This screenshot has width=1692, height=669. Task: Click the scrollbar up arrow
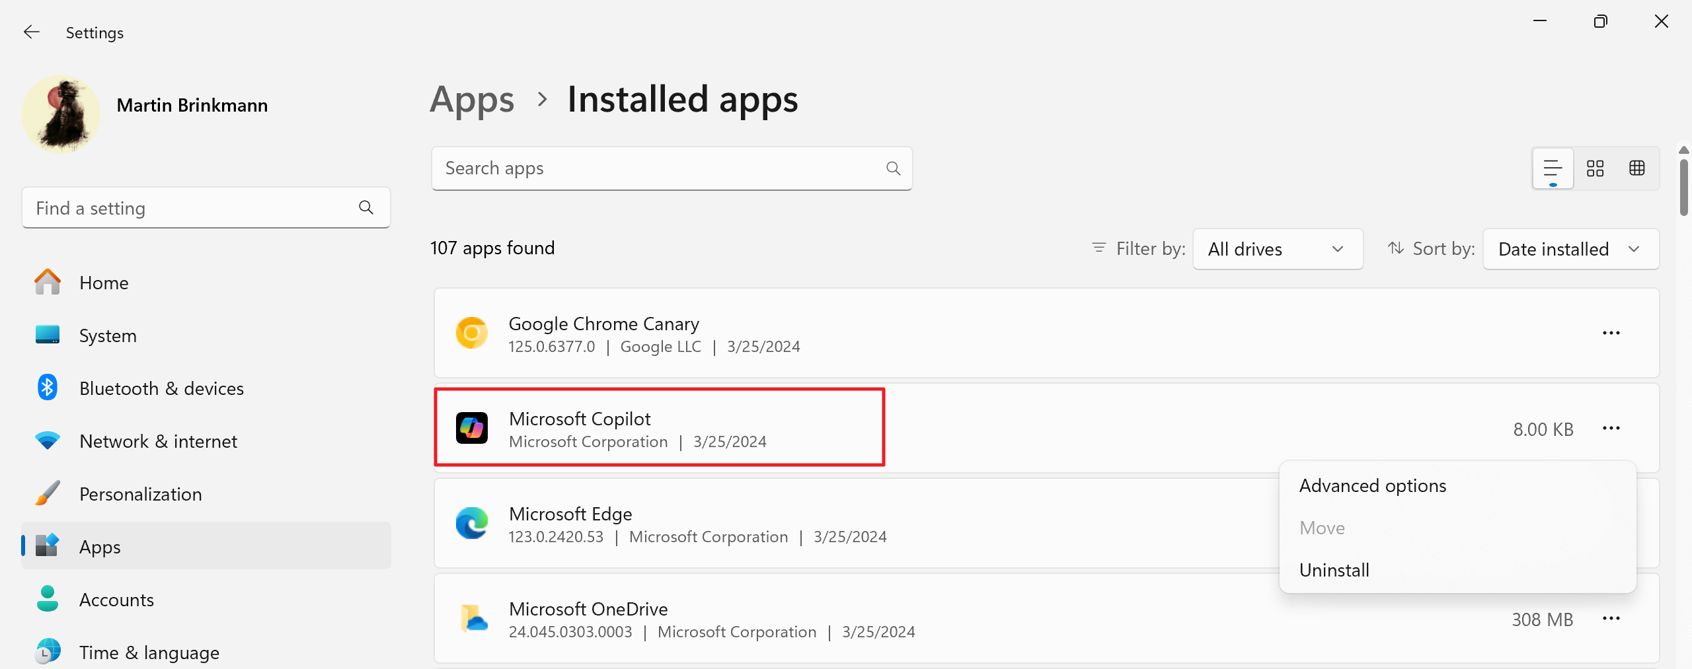[1683, 151]
